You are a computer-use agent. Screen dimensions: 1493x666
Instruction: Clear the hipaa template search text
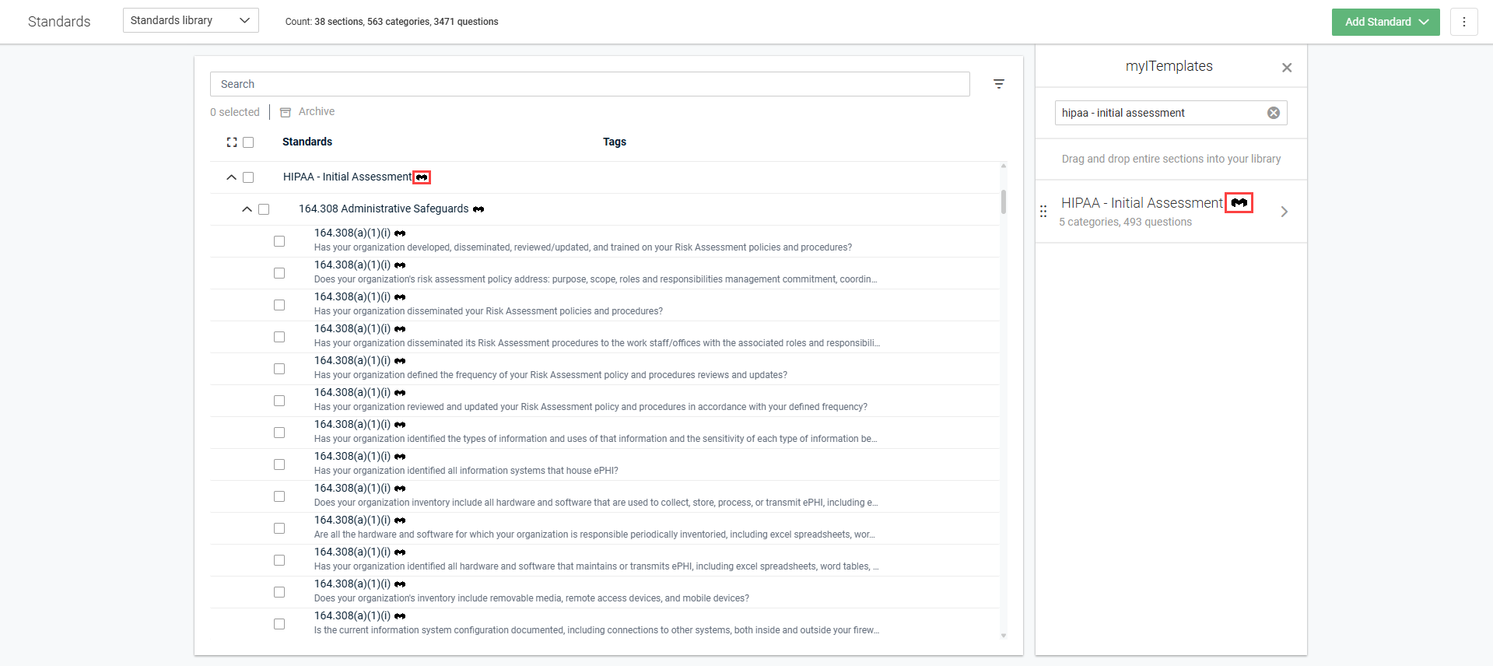click(x=1273, y=113)
